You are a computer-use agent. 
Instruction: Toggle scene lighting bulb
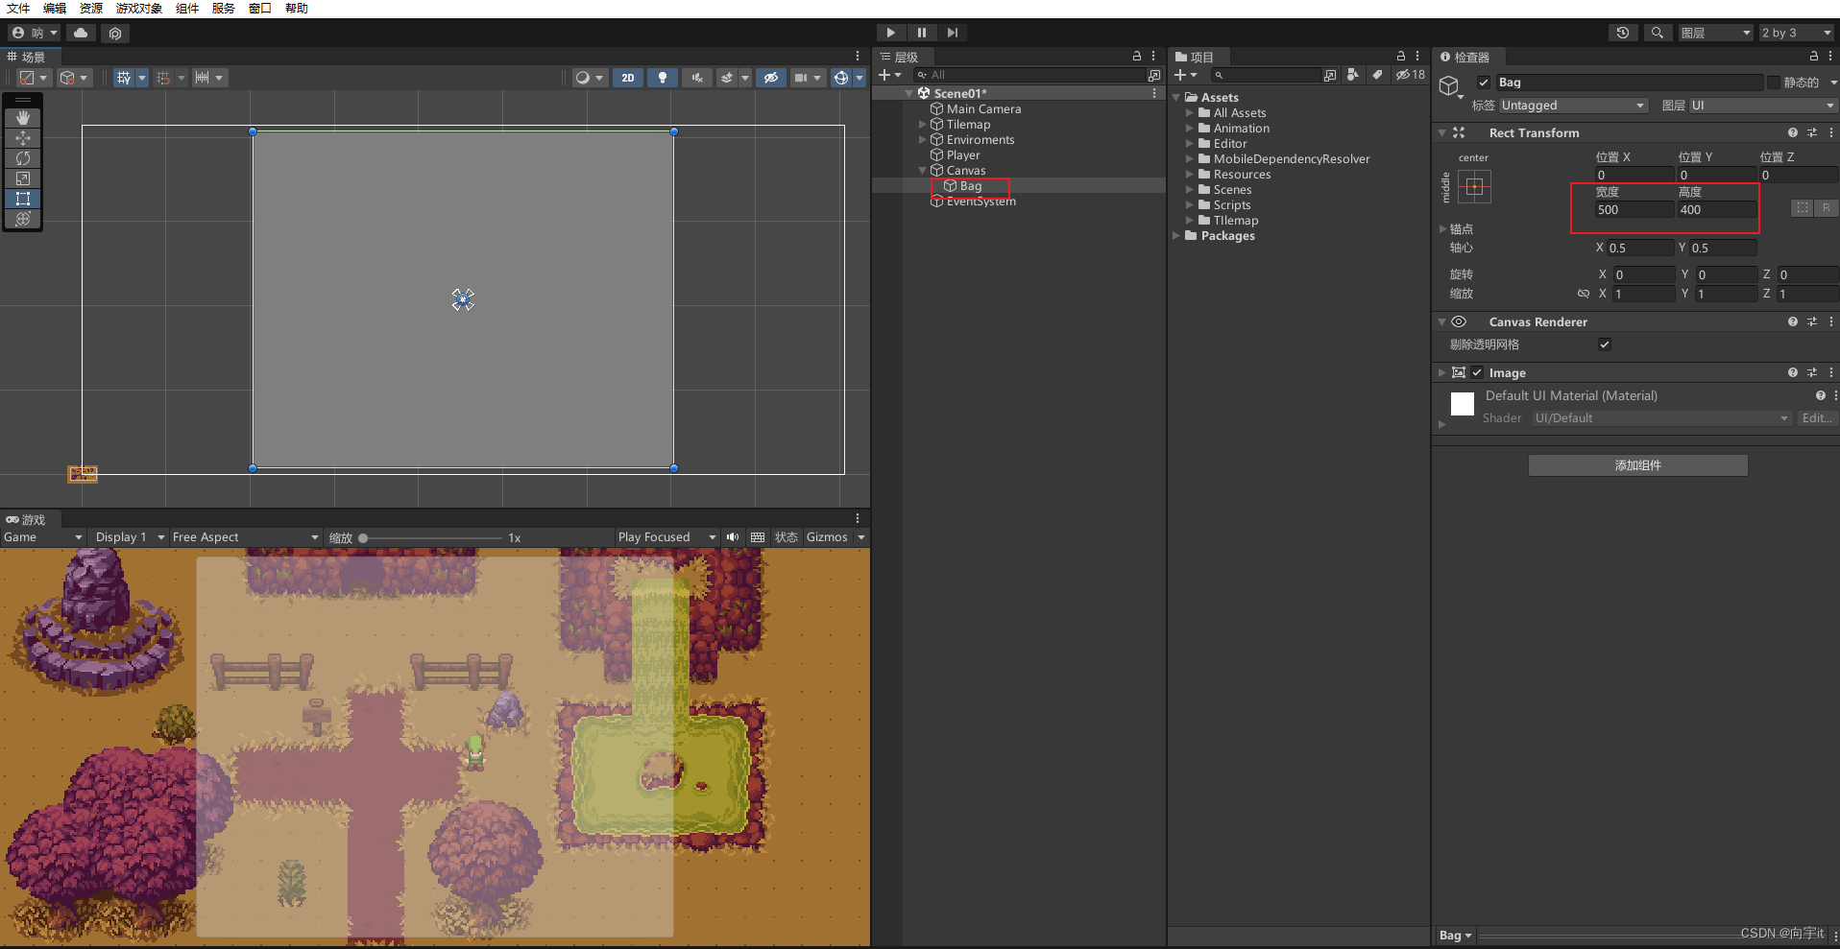tap(663, 78)
